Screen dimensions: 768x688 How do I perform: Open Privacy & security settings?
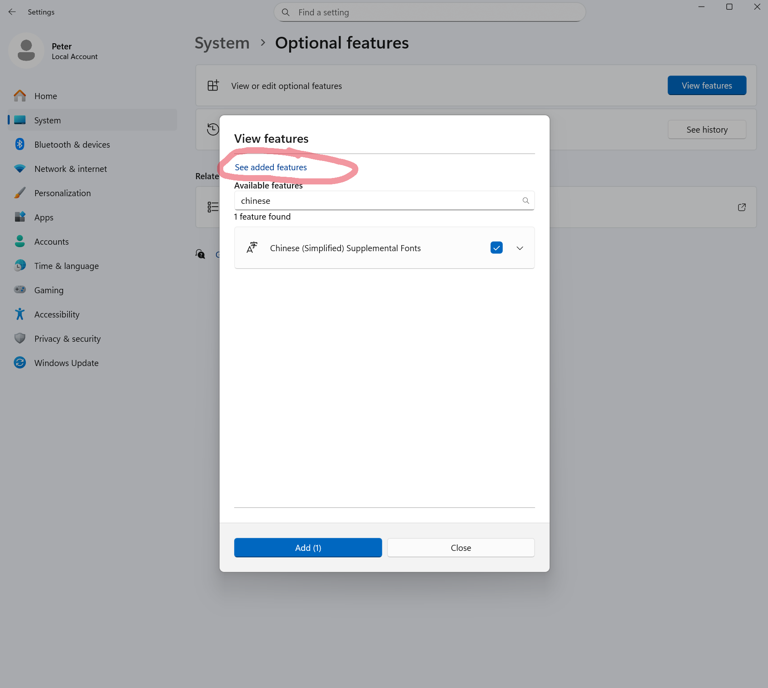point(92,339)
